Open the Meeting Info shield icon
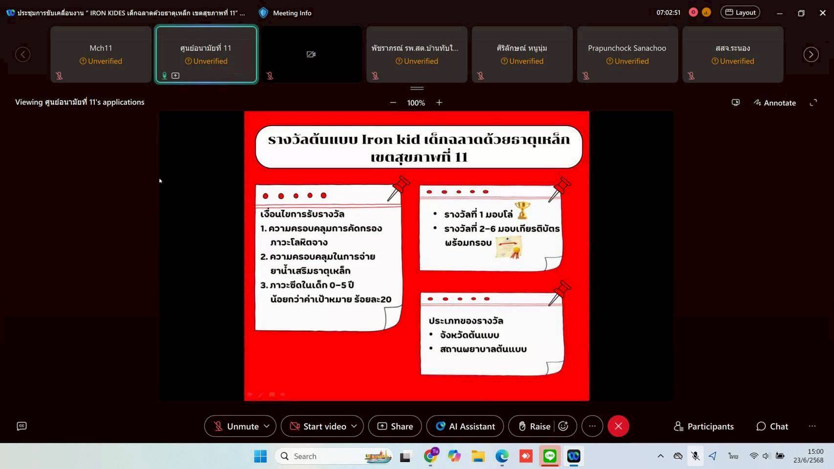 tap(263, 13)
